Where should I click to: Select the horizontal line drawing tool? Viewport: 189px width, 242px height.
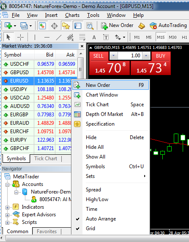click(x=47, y=37)
